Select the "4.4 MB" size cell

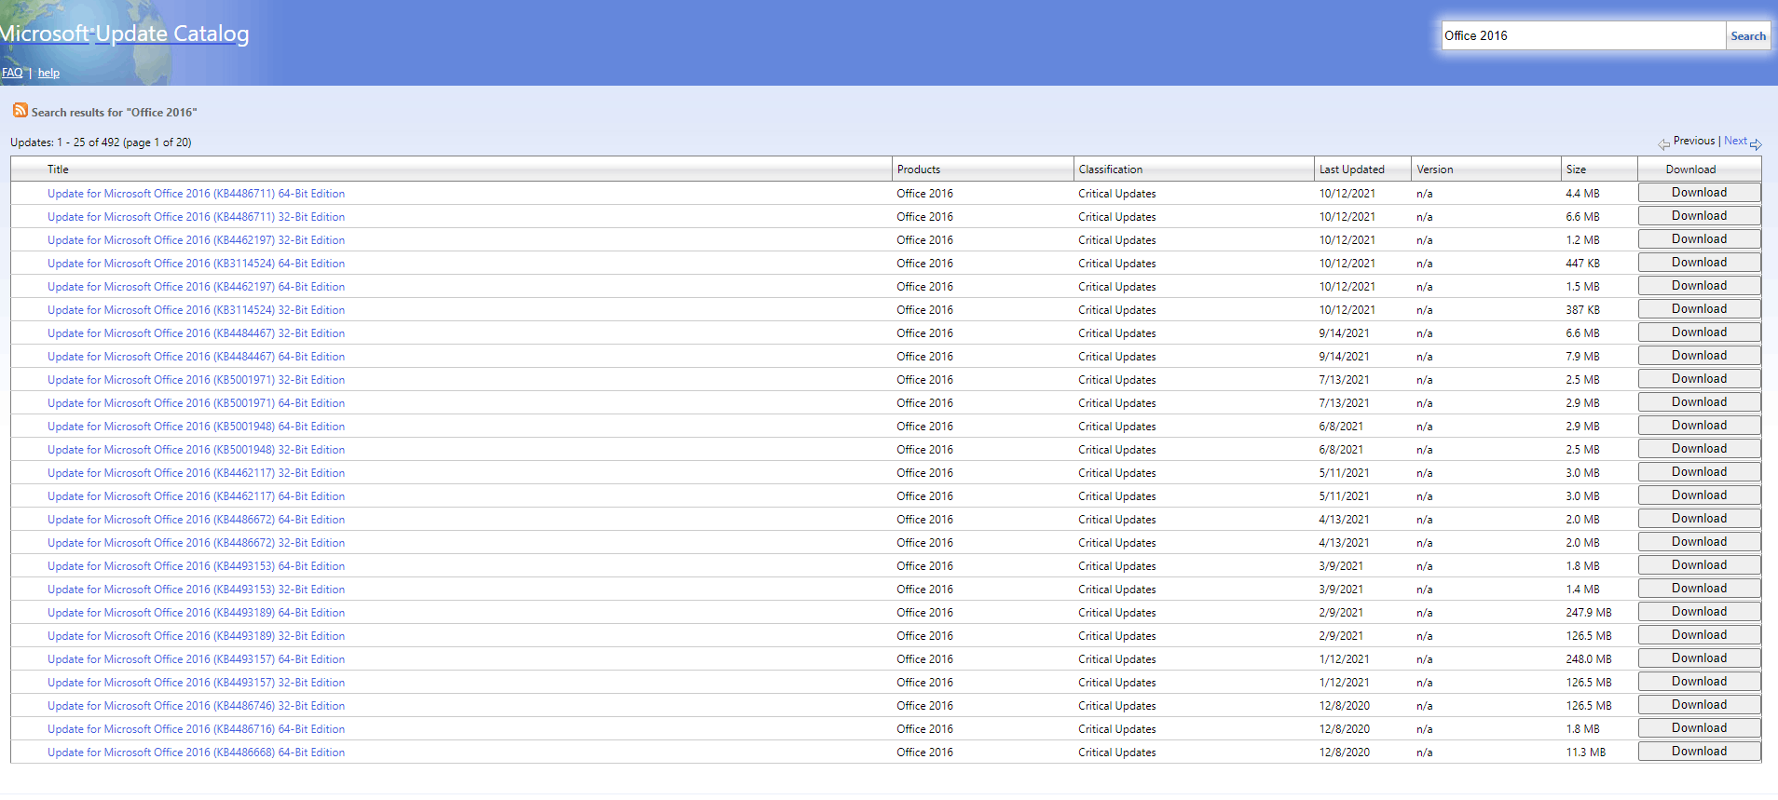coord(1583,194)
